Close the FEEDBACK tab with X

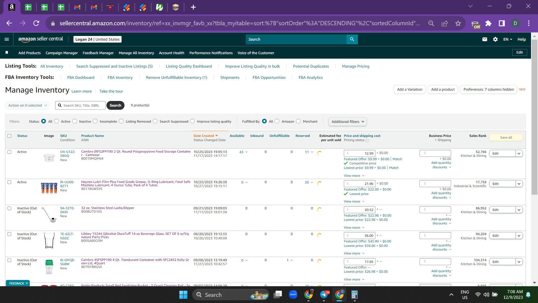coord(27,283)
